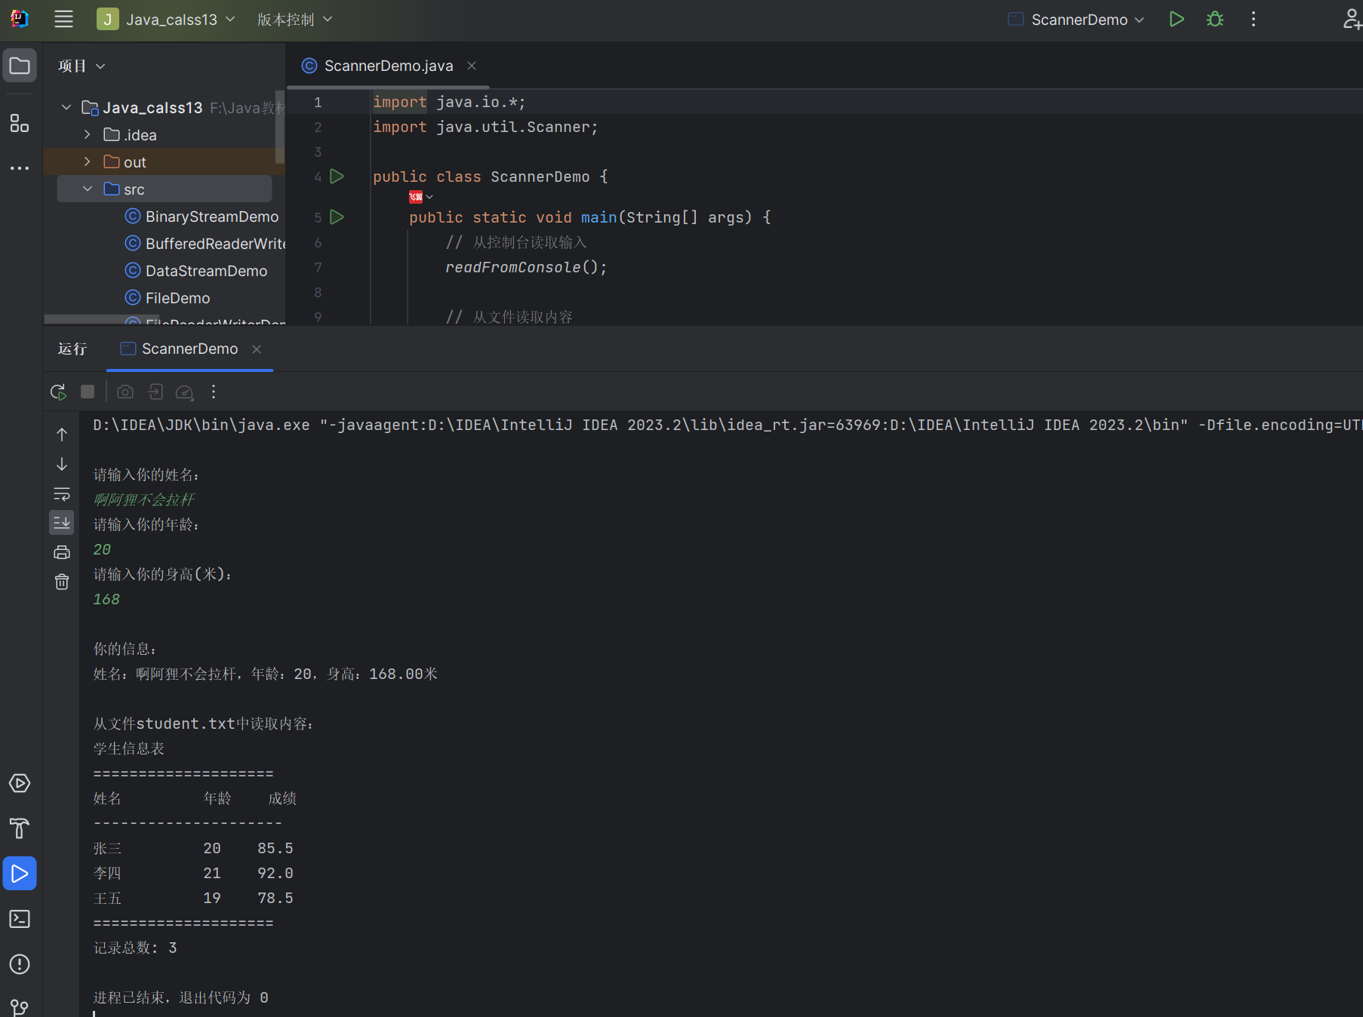Rerun ScannerDemo in the run panel
The image size is (1363, 1017).
(58, 392)
